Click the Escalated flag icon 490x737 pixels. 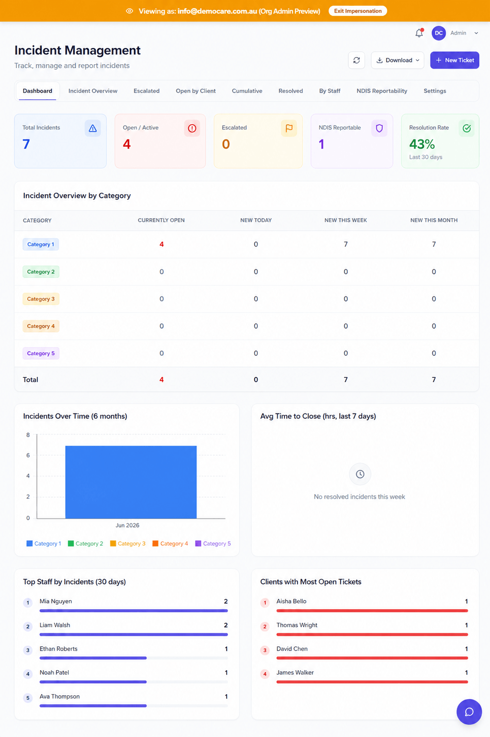[x=289, y=128]
